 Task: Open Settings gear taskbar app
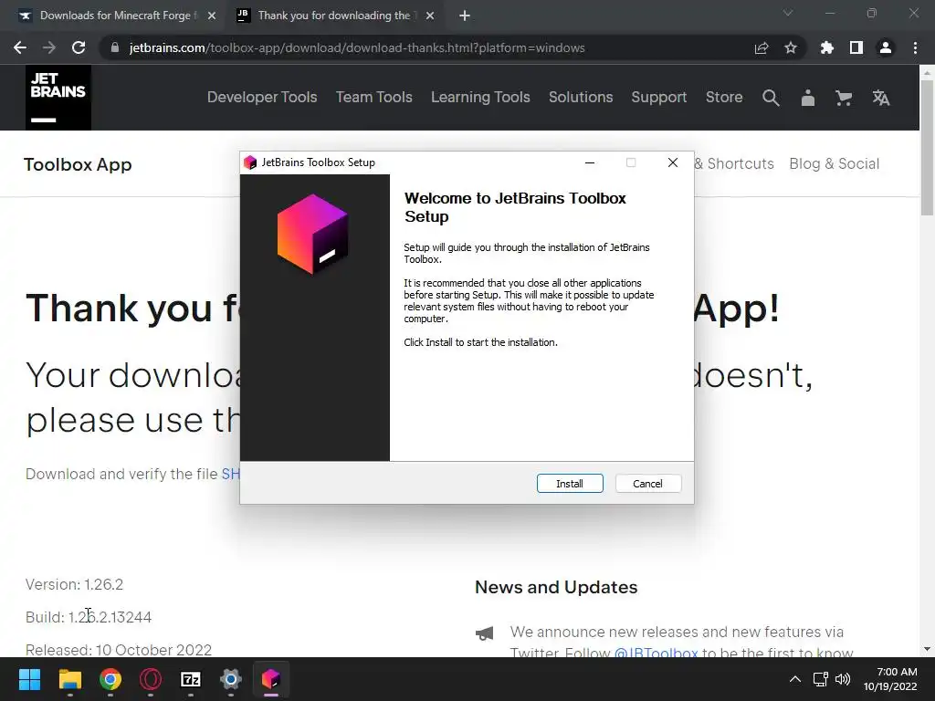231,679
